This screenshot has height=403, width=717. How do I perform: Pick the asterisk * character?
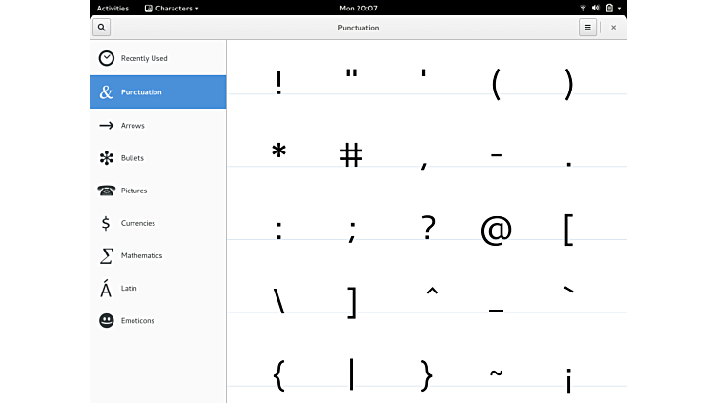click(278, 152)
